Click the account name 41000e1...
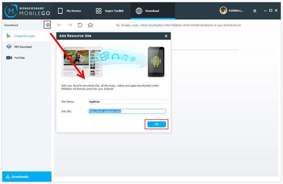The image size is (283, 184). (236, 11)
